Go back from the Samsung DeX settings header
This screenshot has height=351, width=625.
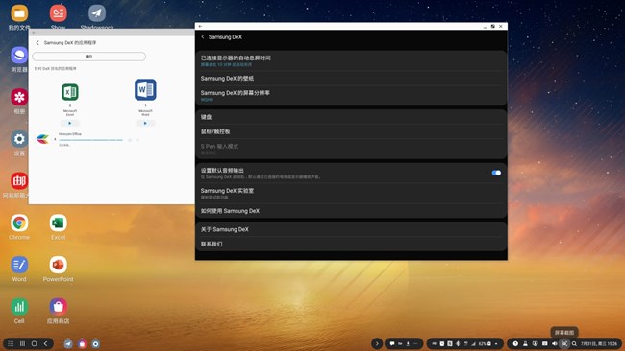point(203,37)
